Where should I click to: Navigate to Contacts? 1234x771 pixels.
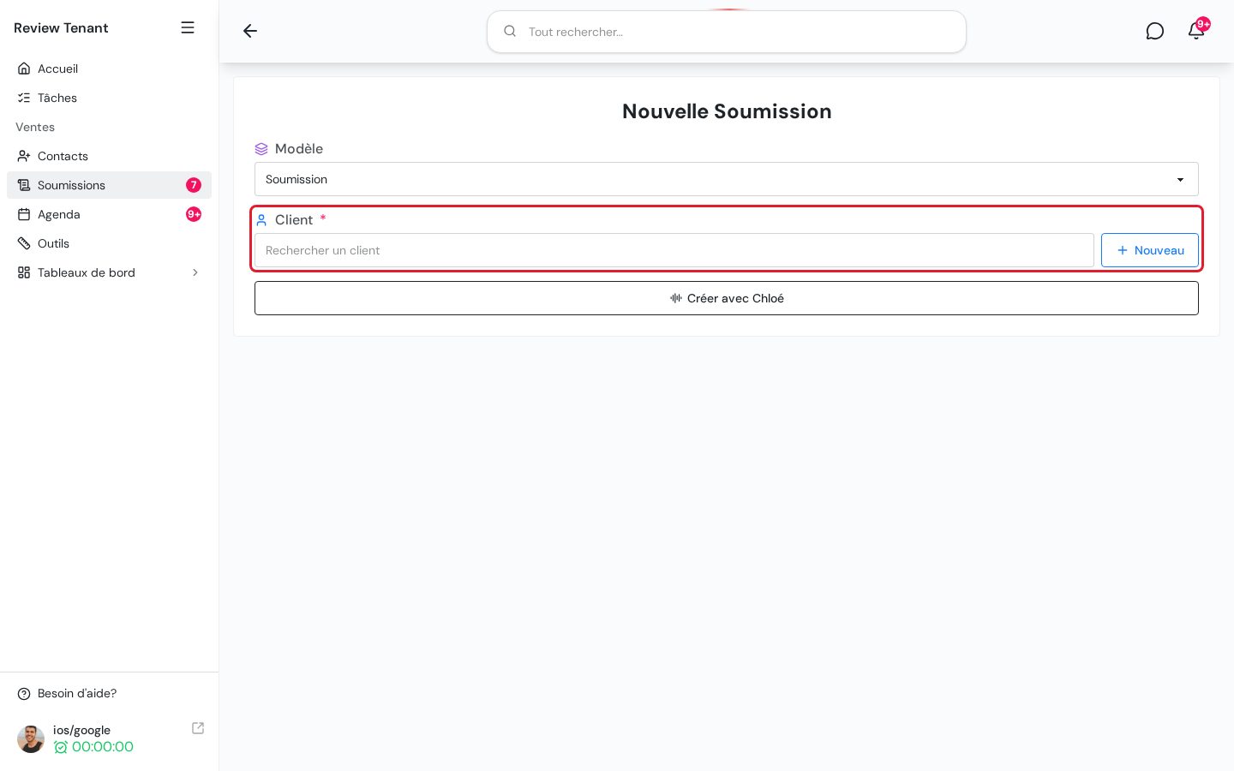tap(109, 156)
